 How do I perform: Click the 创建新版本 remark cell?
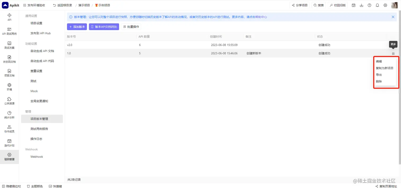click(254, 53)
